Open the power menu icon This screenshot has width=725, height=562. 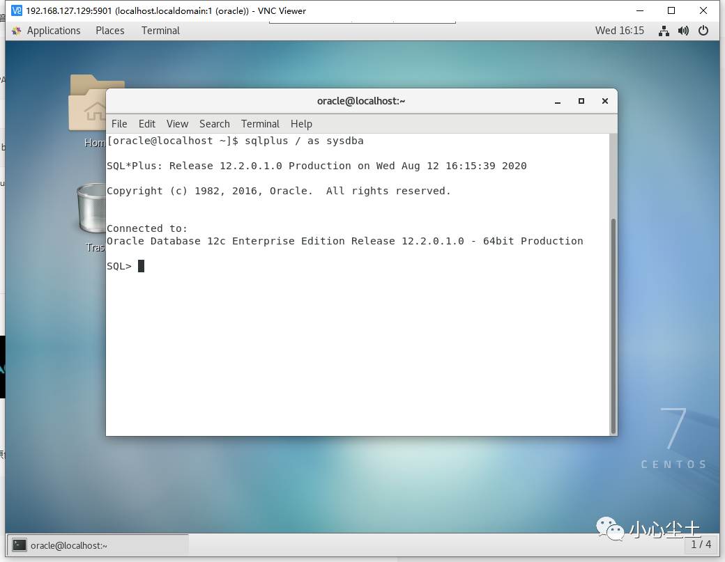click(x=703, y=31)
